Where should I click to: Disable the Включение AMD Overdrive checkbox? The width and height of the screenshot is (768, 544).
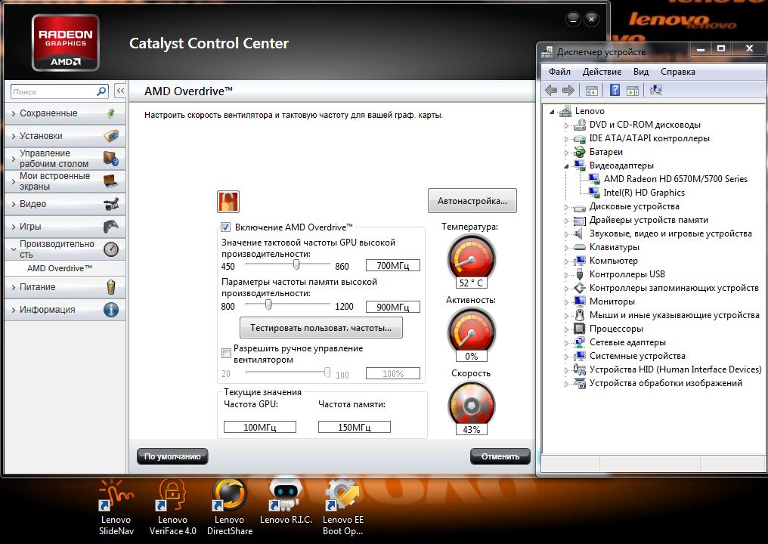point(225,227)
